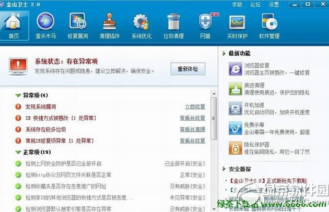Expand the 最新功能 panel arrow
Image resolution: width=329 pixels, height=212 pixels.
[224, 53]
